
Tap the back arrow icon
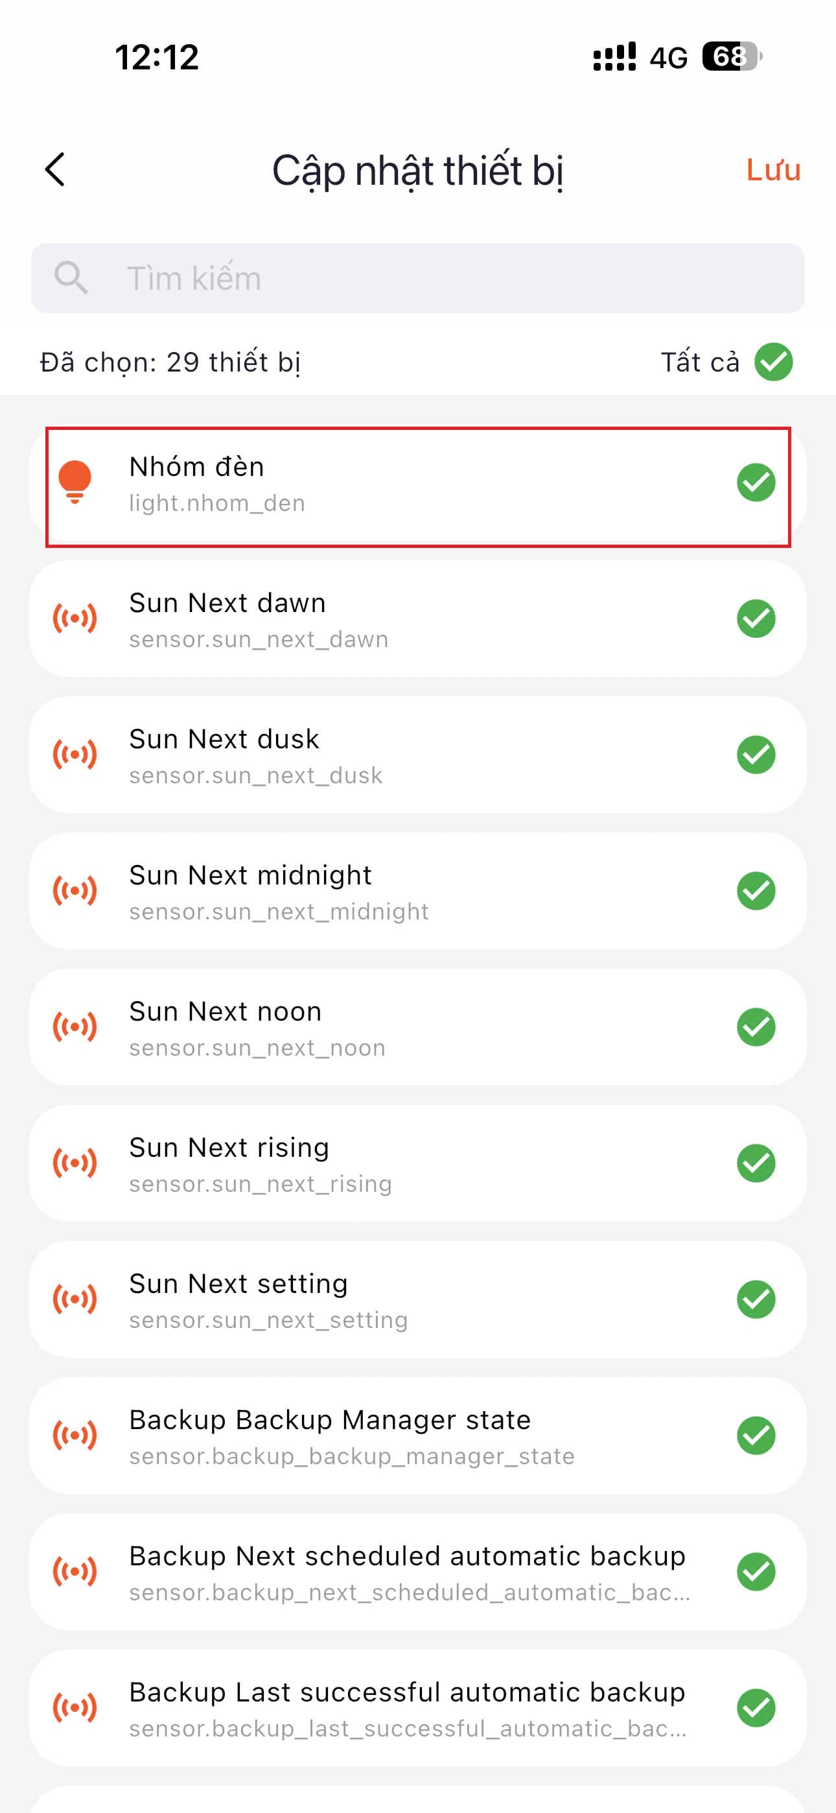(55, 170)
